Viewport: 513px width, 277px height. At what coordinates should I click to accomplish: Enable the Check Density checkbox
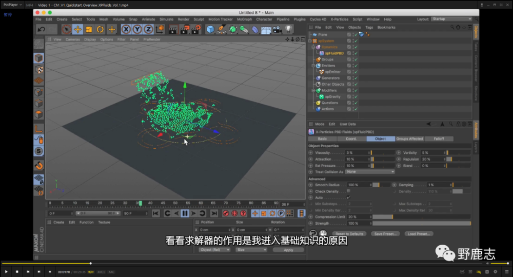tap(348, 191)
